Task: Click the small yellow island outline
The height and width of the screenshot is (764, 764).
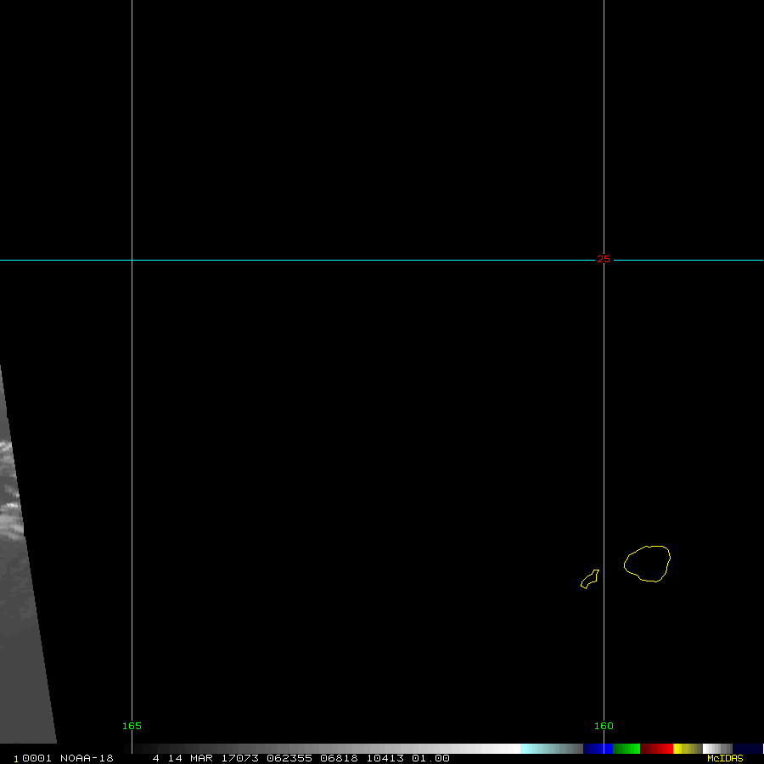Action: [589, 580]
